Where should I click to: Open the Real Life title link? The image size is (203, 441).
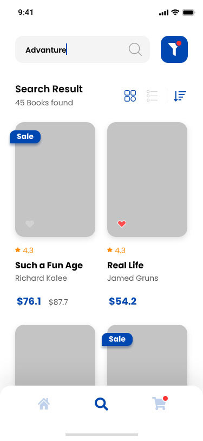(x=126, y=265)
